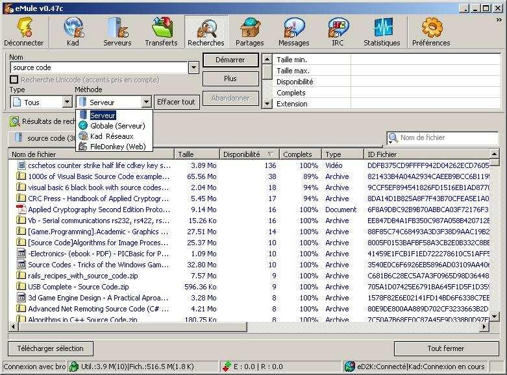Select visual basic 6 black book row
507x375 pixels.
tap(249, 187)
